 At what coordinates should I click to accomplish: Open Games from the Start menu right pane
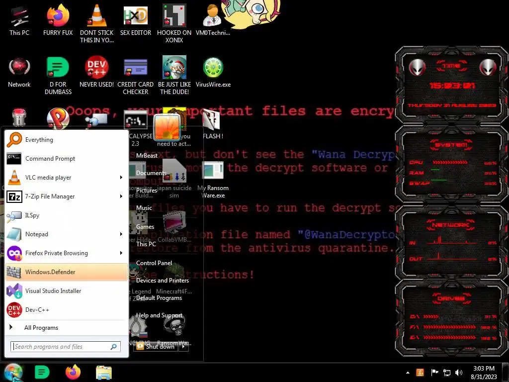pyautogui.click(x=145, y=227)
